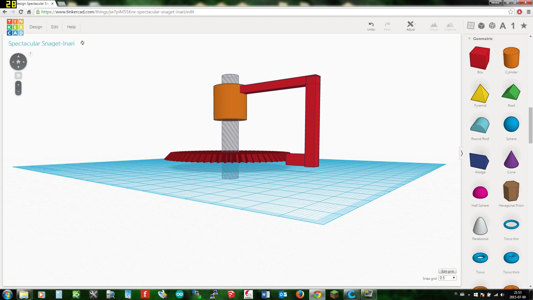Viewport: 533px width, 300px height.
Task: Click the Undo icon
Action: click(x=371, y=24)
